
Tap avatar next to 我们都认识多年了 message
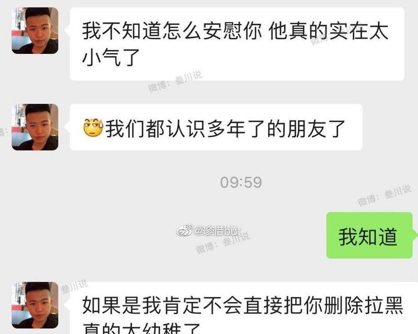tap(35, 127)
